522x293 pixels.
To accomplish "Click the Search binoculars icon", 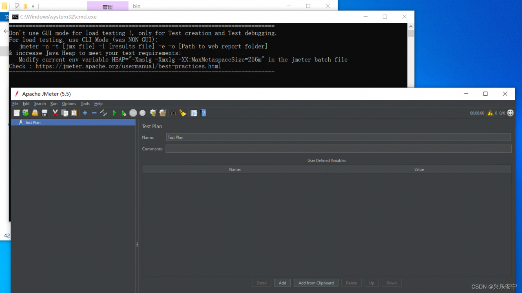I will pos(174,113).
